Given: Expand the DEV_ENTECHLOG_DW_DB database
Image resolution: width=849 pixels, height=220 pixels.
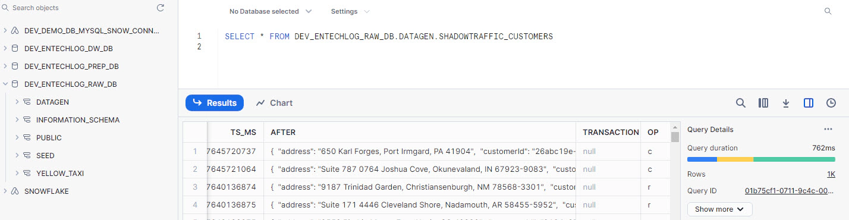Looking at the screenshot, I should 5,48.
